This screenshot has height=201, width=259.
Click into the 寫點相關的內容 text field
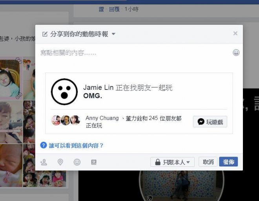click(x=135, y=57)
